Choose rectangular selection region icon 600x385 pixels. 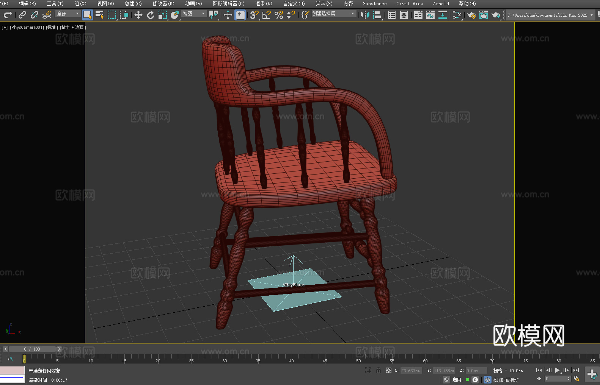click(112, 15)
